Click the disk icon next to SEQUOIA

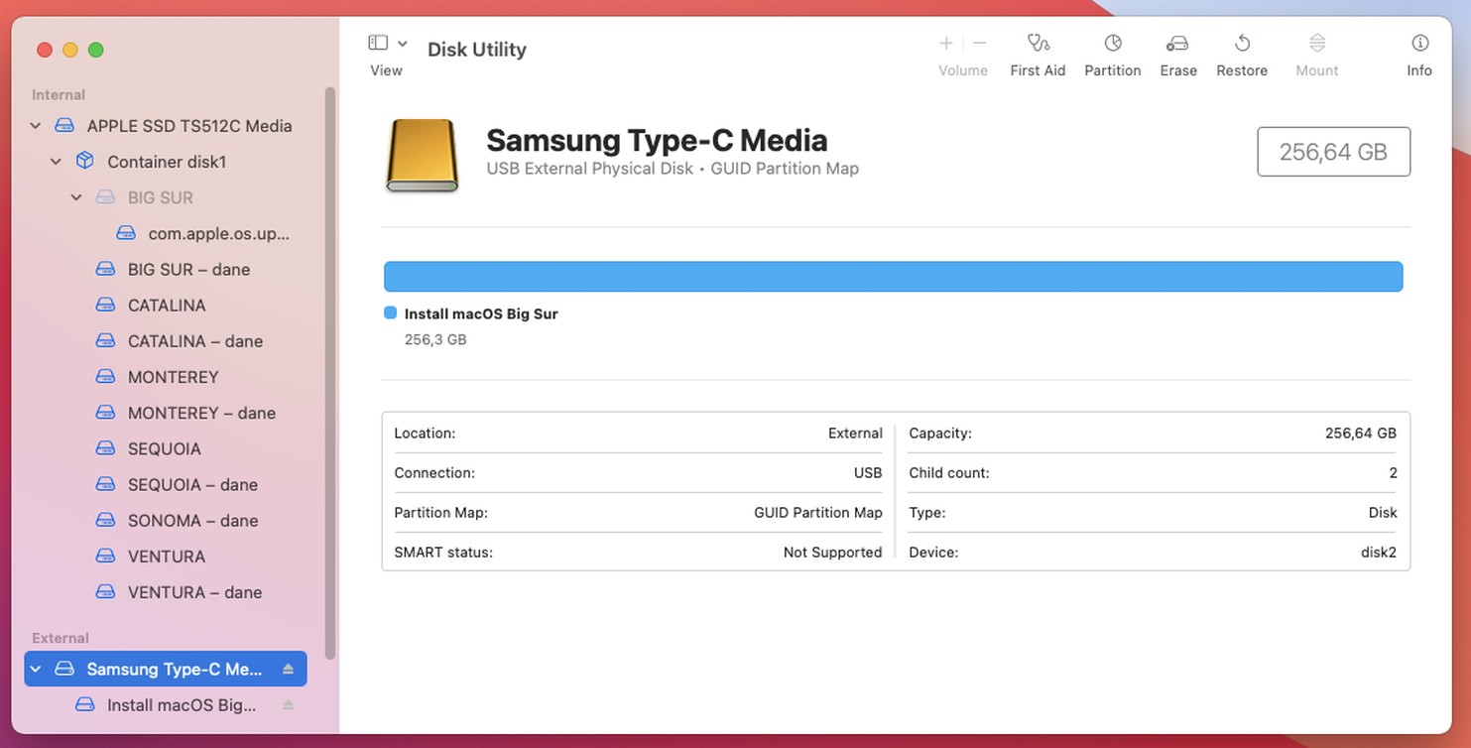[105, 448]
